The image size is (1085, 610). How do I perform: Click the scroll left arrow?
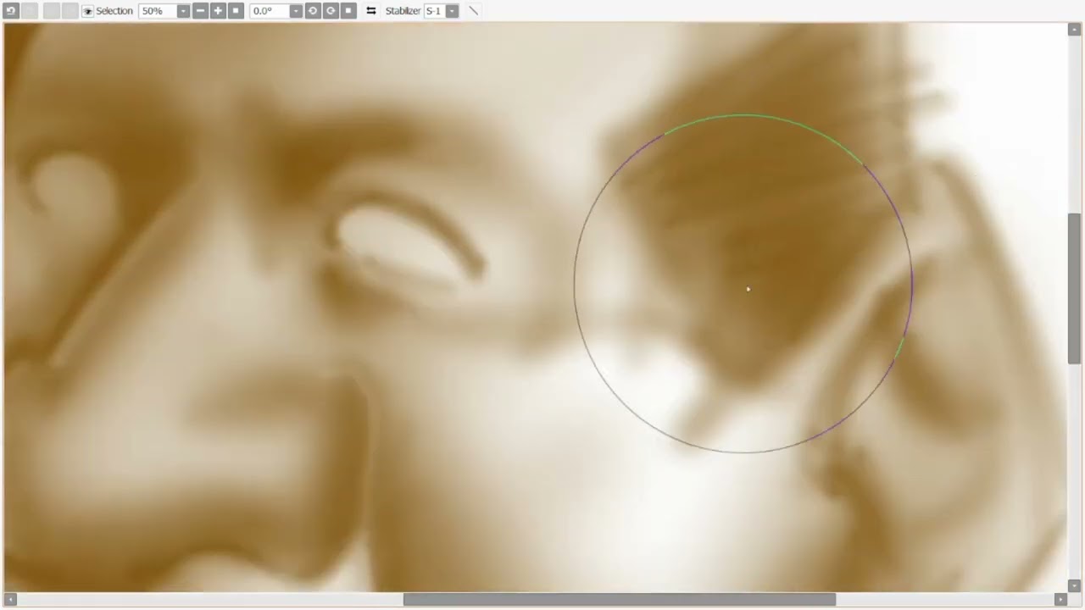[x=10, y=600]
